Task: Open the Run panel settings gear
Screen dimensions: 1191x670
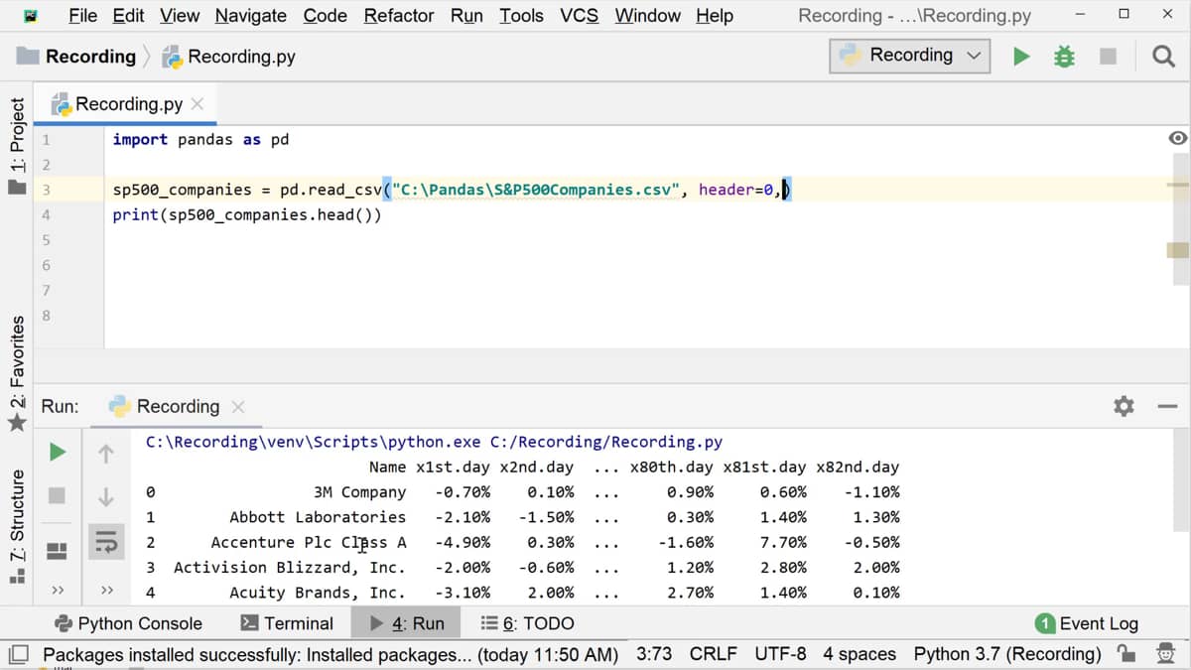Action: click(x=1124, y=406)
